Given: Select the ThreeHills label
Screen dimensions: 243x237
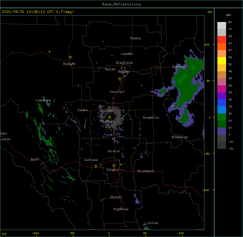Looking at the screenshot, I should [x=151, y=118].
